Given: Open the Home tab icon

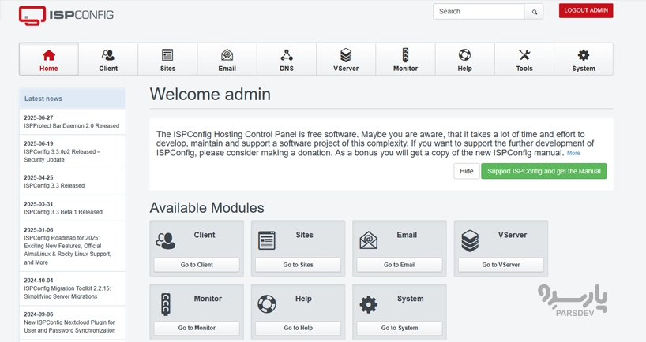Looking at the screenshot, I should pos(49,54).
